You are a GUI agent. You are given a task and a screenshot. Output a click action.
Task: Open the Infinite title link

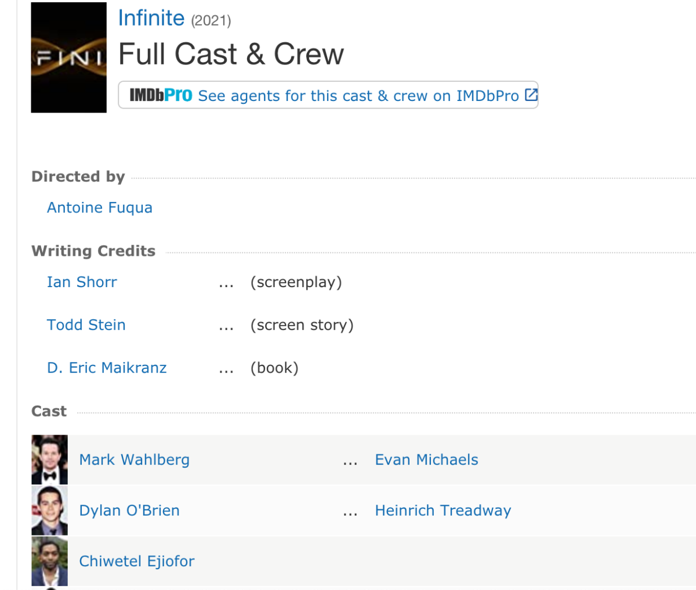[x=151, y=18]
